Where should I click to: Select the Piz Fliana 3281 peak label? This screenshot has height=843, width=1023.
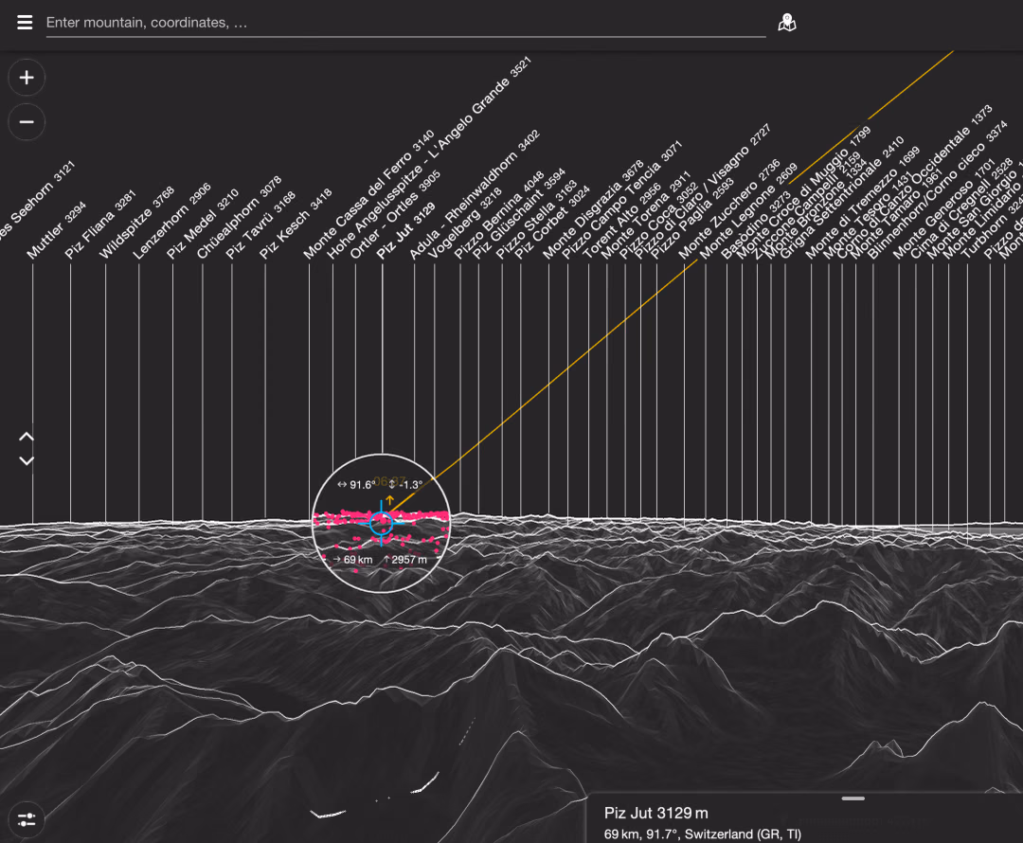tap(100, 225)
